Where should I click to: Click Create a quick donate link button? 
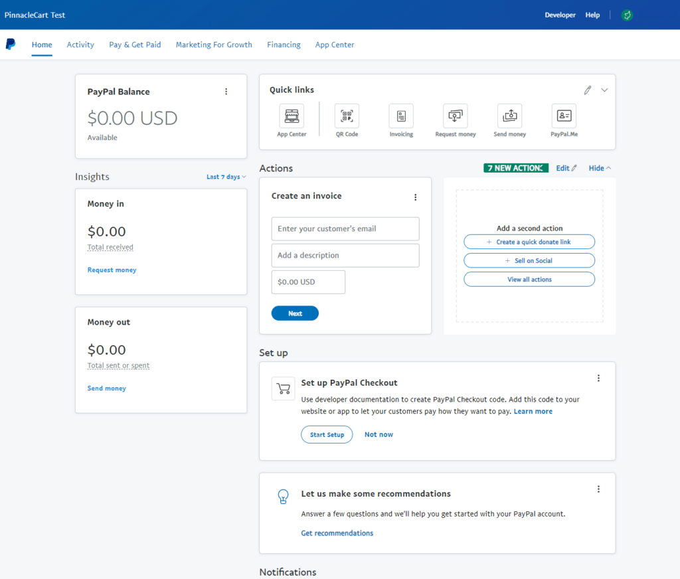click(529, 242)
